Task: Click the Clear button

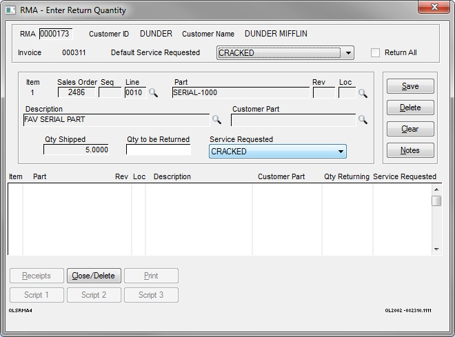Action: (410, 129)
